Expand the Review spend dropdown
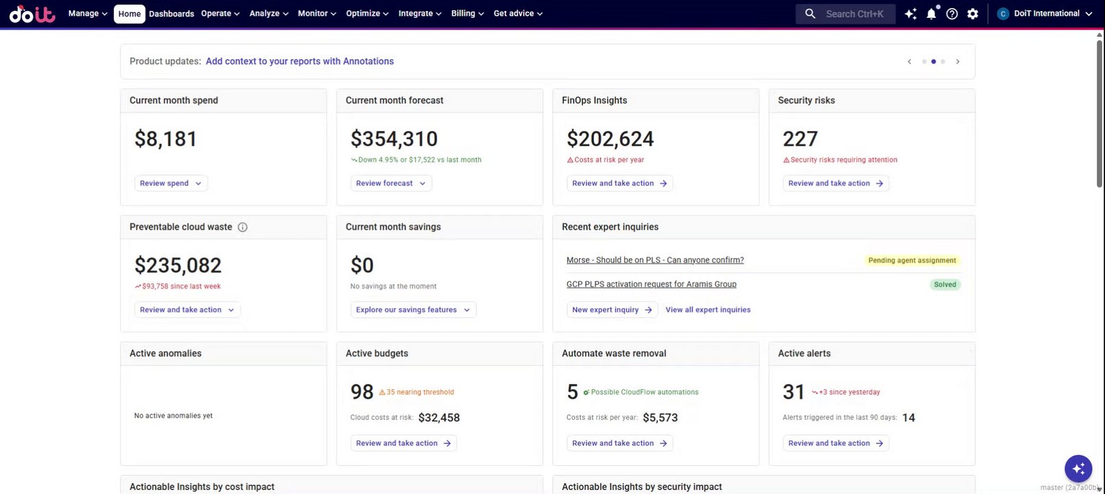 pyautogui.click(x=171, y=183)
